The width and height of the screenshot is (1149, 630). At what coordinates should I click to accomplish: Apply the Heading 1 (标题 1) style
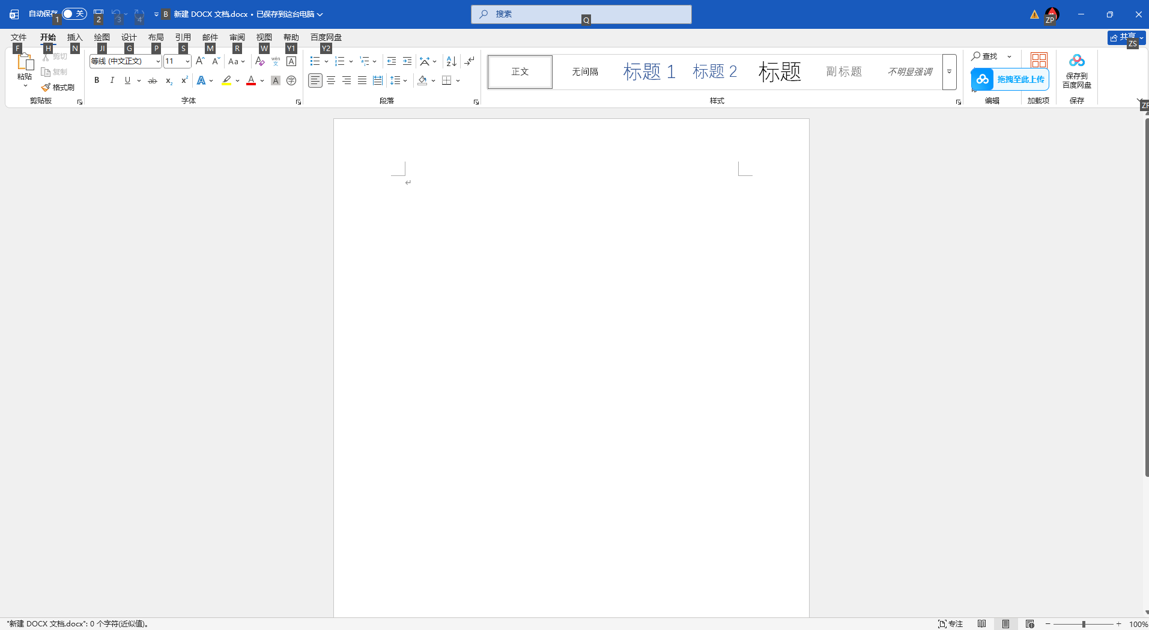(649, 72)
